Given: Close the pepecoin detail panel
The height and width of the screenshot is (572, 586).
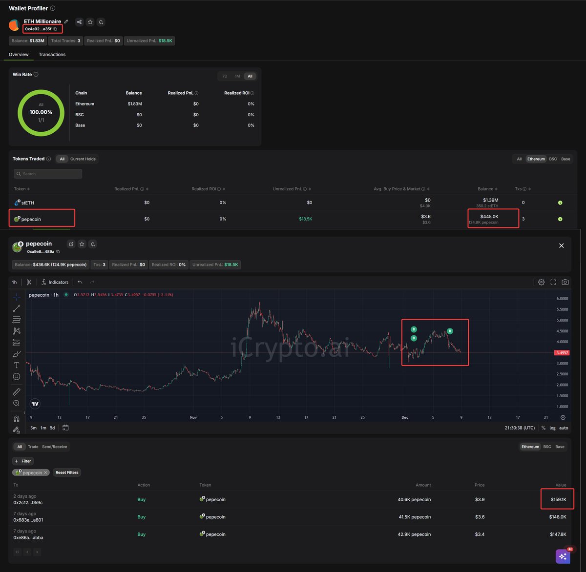Looking at the screenshot, I should pyautogui.click(x=562, y=245).
